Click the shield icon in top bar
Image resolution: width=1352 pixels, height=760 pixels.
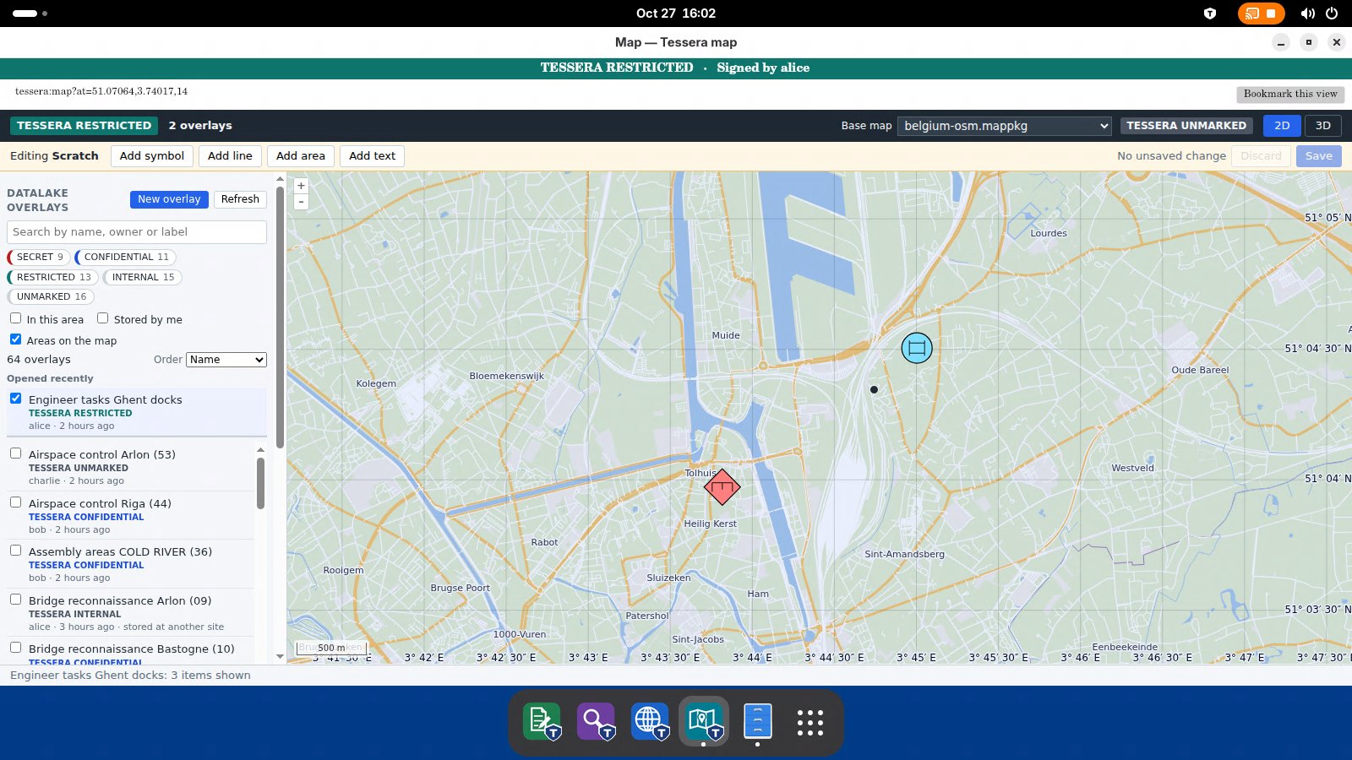click(x=1210, y=14)
